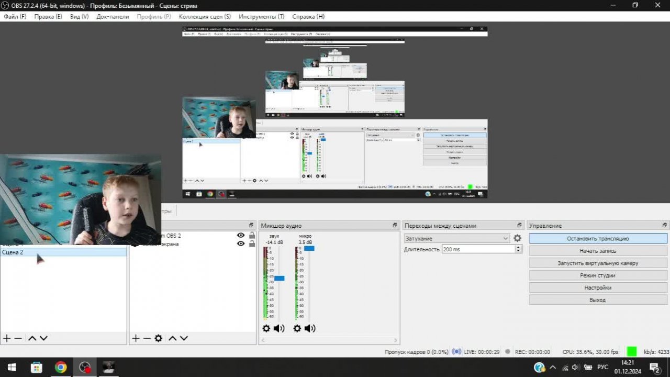
Task: Open the notification center in the taskbar
Action: point(654,367)
